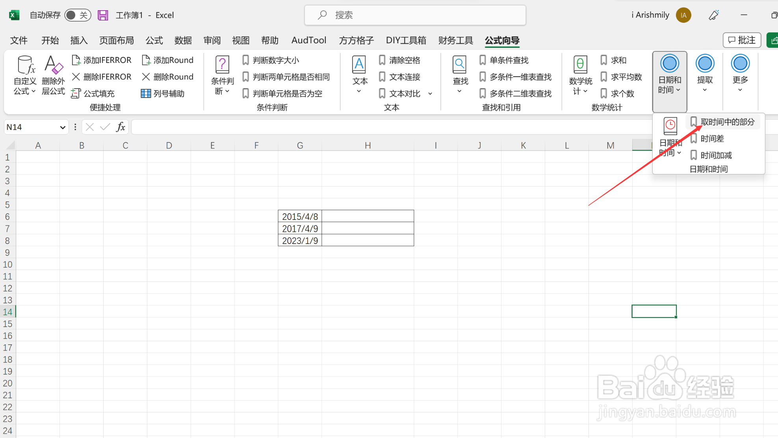Viewport: 778px width, 438px height.
Task: Select row 10 header
Action: coord(7,264)
